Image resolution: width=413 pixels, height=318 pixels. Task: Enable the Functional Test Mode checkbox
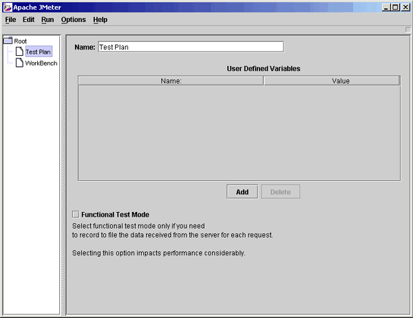[x=76, y=215]
